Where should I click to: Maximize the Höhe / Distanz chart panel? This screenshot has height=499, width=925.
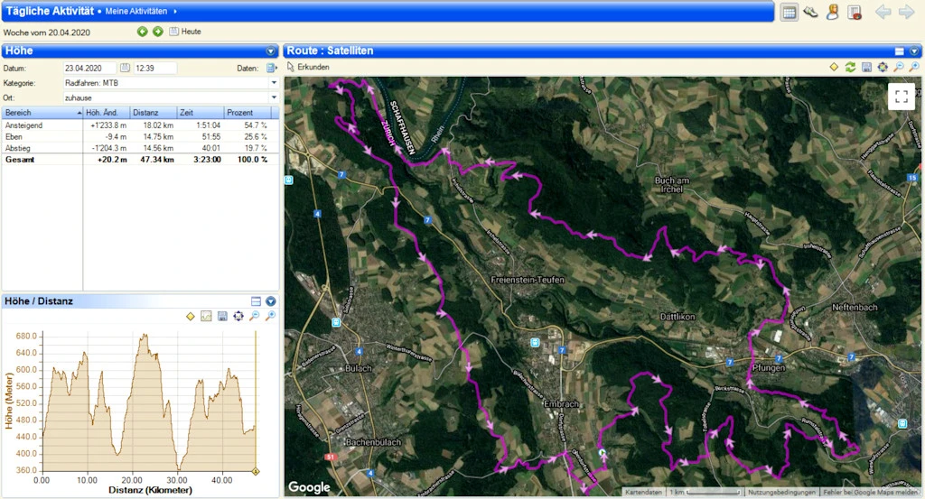[x=256, y=301]
